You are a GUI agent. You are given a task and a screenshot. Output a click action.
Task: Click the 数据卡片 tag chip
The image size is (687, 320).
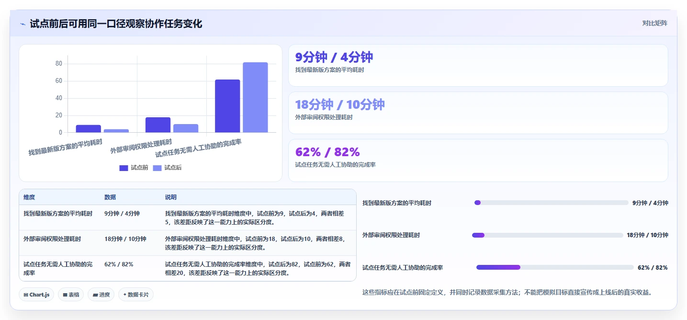[x=136, y=295]
